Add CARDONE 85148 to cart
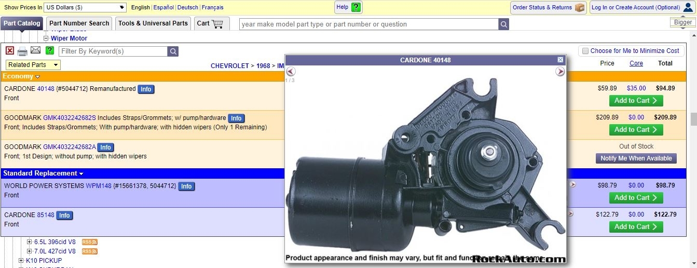 click(x=636, y=227)
